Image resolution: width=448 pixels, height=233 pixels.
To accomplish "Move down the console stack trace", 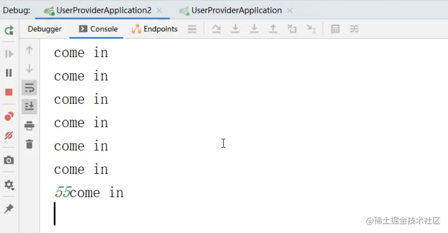I will pyautogui.click(x=29, y=69).
